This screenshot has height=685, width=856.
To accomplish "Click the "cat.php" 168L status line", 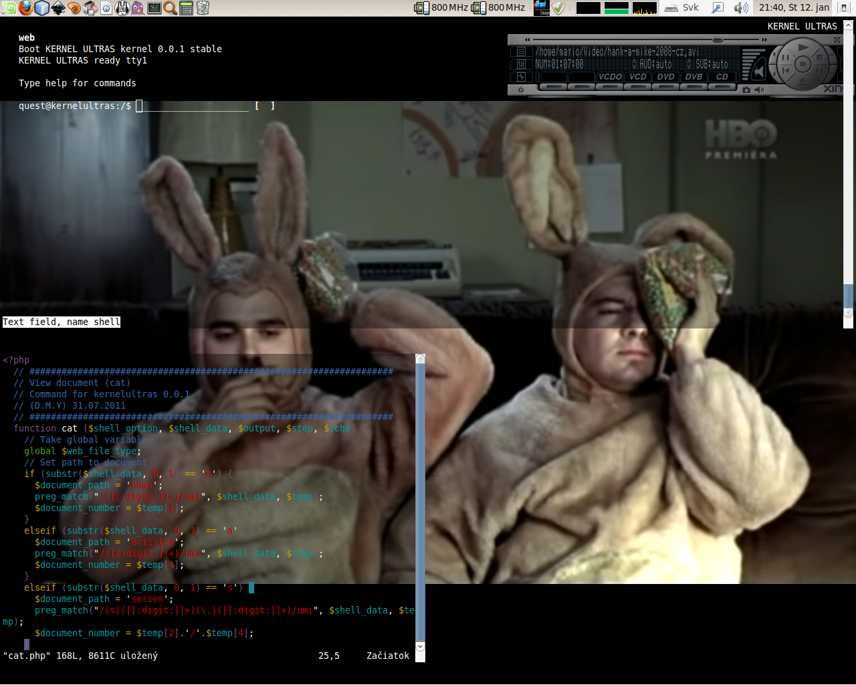I will 80,656.
